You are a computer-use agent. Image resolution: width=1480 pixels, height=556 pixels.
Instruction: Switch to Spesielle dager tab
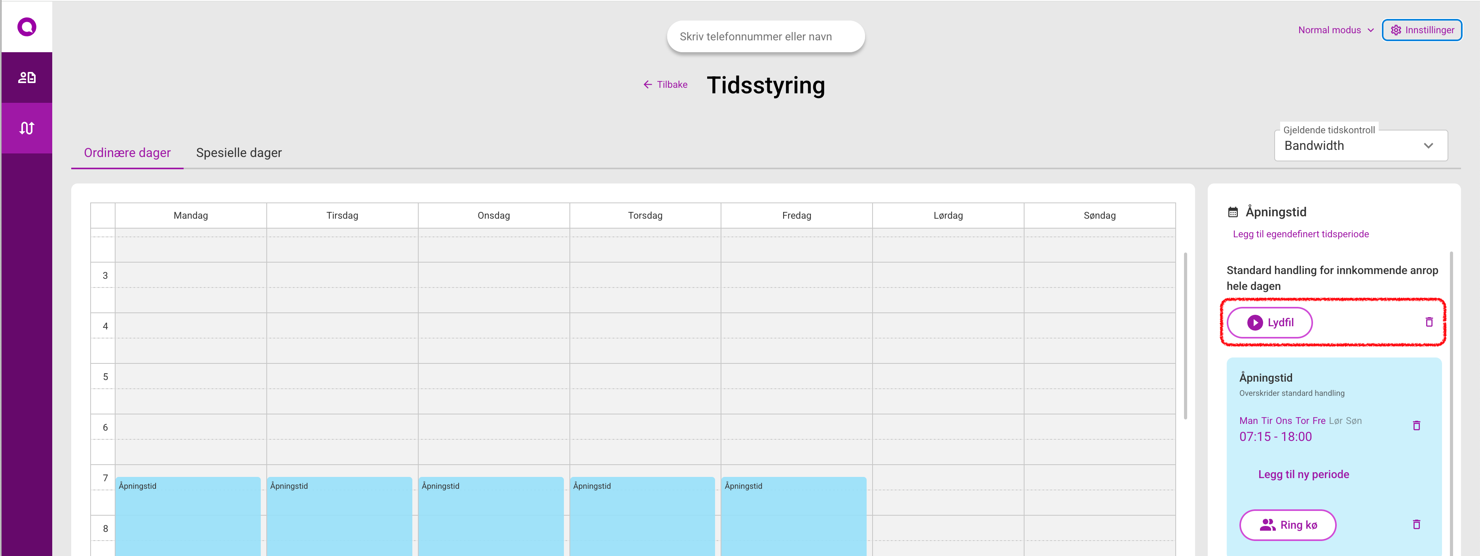point(239,153)
